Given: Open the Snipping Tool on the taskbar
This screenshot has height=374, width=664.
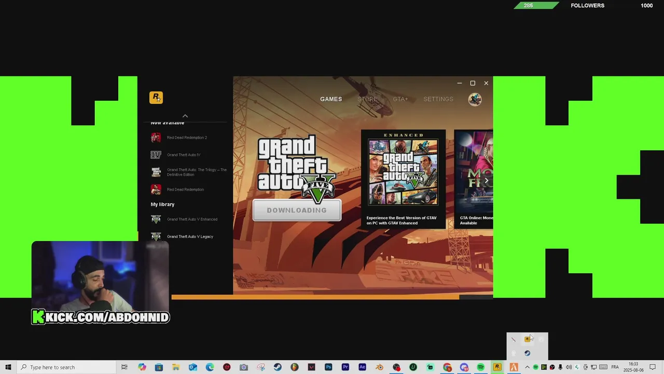Looking at the screenshot, I should (x=261, y=367).
